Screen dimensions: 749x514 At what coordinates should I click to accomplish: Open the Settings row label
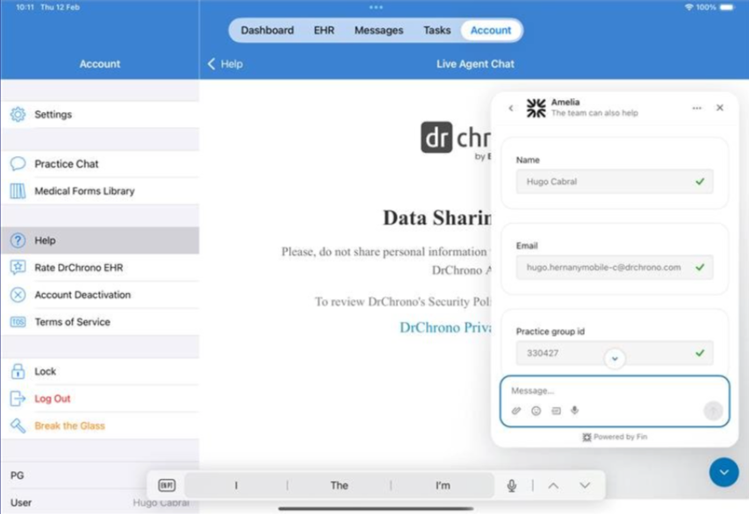53,115
